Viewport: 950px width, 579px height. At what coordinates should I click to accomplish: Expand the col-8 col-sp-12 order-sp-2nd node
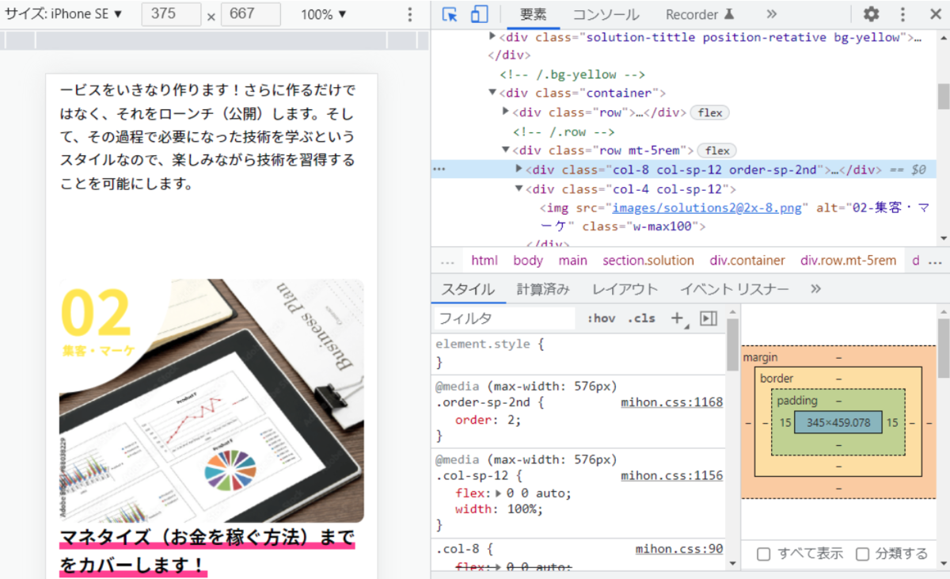pyautogui.click(x=519, y=169)
